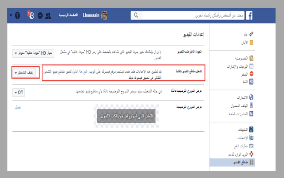Open the notifications globe icon with badge
The height and width of the screenshot is (178, 284).
tap(31, 15)
